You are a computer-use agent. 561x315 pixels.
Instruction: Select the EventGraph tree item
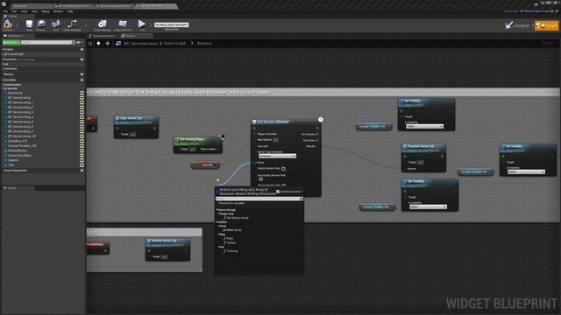coord(16,54)
